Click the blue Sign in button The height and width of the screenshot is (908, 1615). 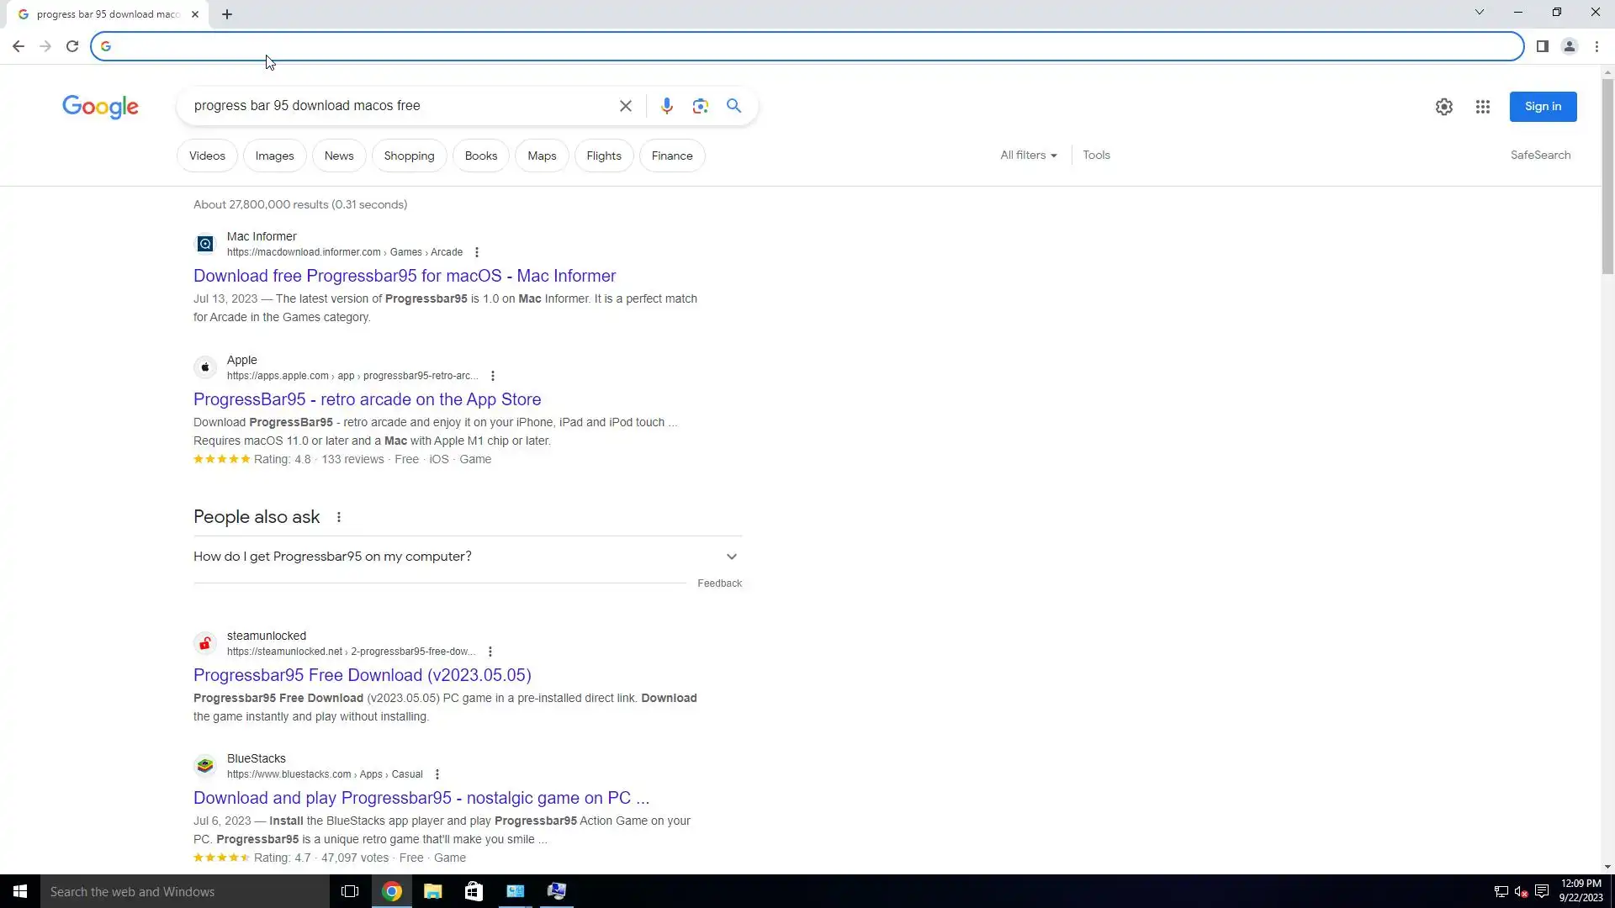click(1542, 107)
